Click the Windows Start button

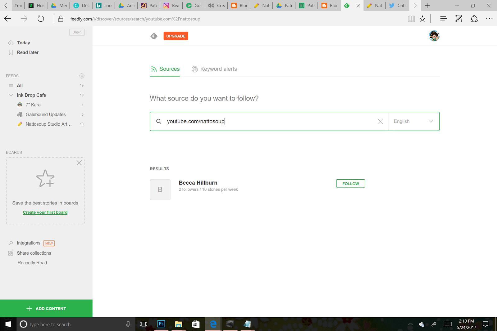pos(8,324)
